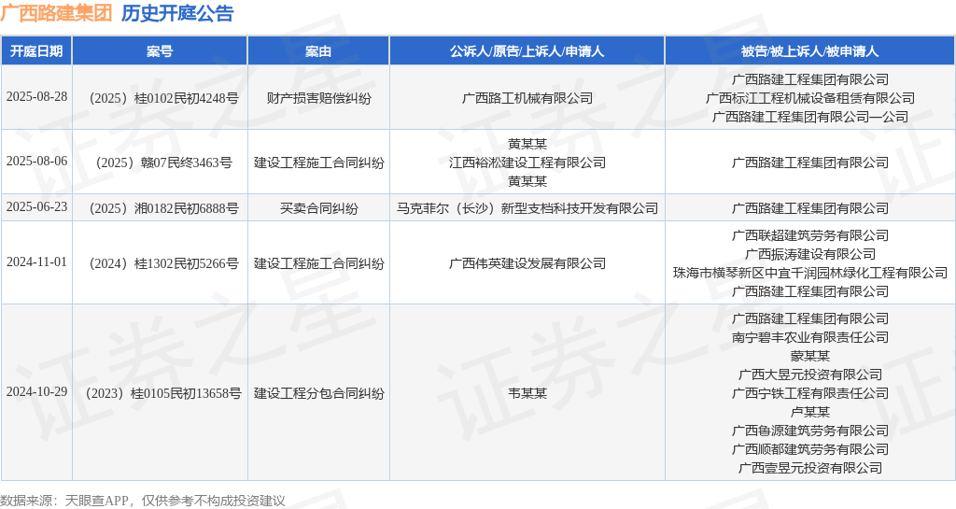Click defendant 广西振涛建设有限公司

[x=810, y=254]
